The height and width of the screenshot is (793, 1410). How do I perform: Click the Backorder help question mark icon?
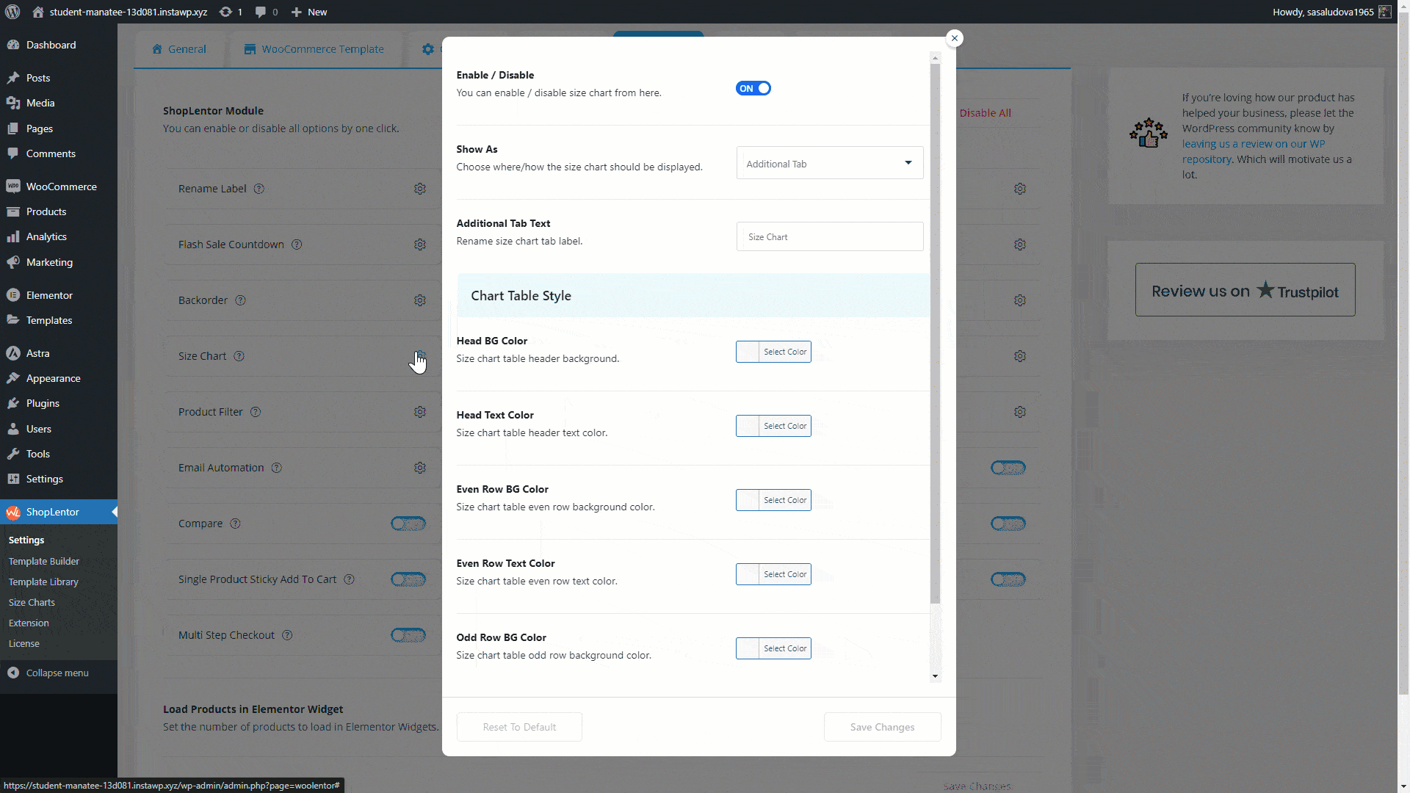click(241, 300)
